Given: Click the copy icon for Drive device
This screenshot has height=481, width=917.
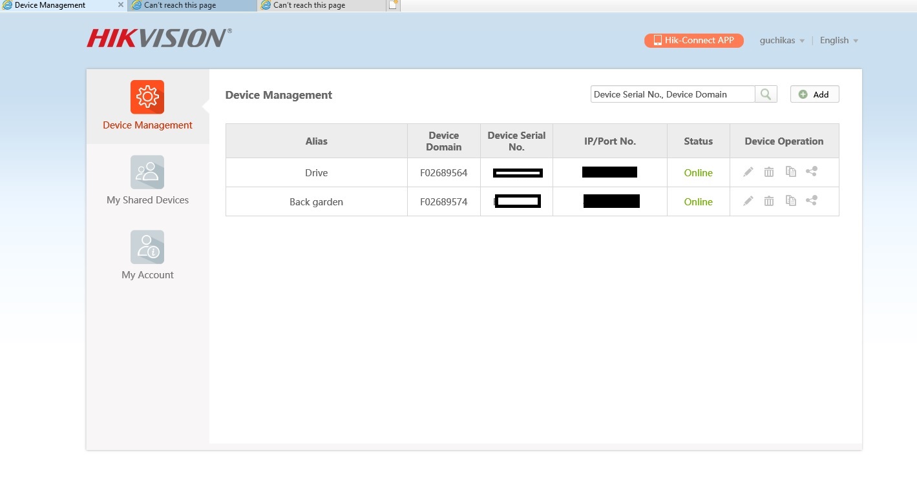Looking at the screenshot, I should (790, 172).
